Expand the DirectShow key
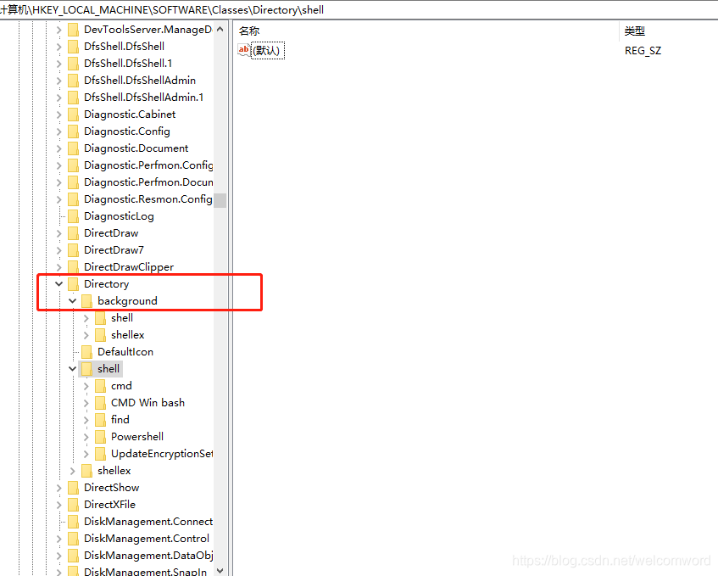 pyautogui.click(x=59, y=488)
